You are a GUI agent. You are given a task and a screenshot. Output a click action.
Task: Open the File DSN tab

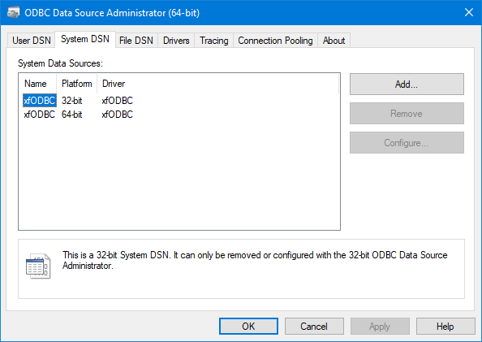(x=136, y=41)
